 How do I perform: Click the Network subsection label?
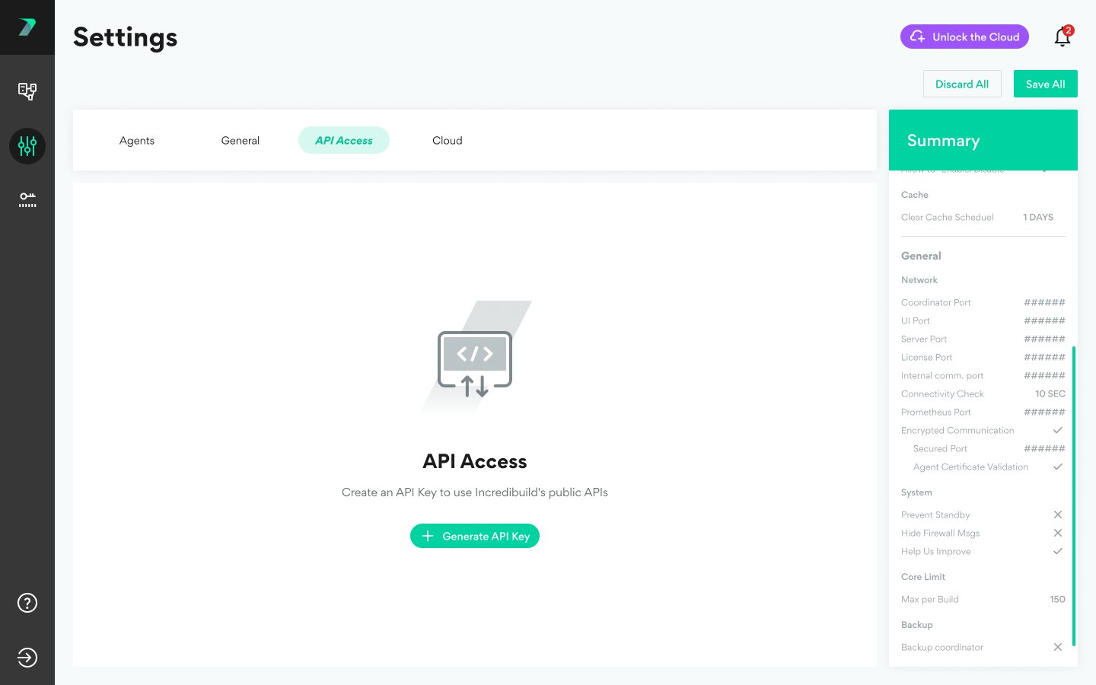pos(919,280)
